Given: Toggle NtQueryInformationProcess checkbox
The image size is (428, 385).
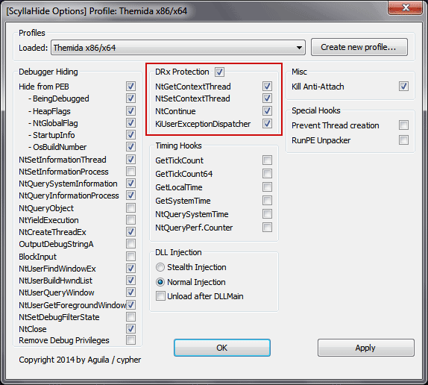Looking at the screenshot, I should coord(130,195).
